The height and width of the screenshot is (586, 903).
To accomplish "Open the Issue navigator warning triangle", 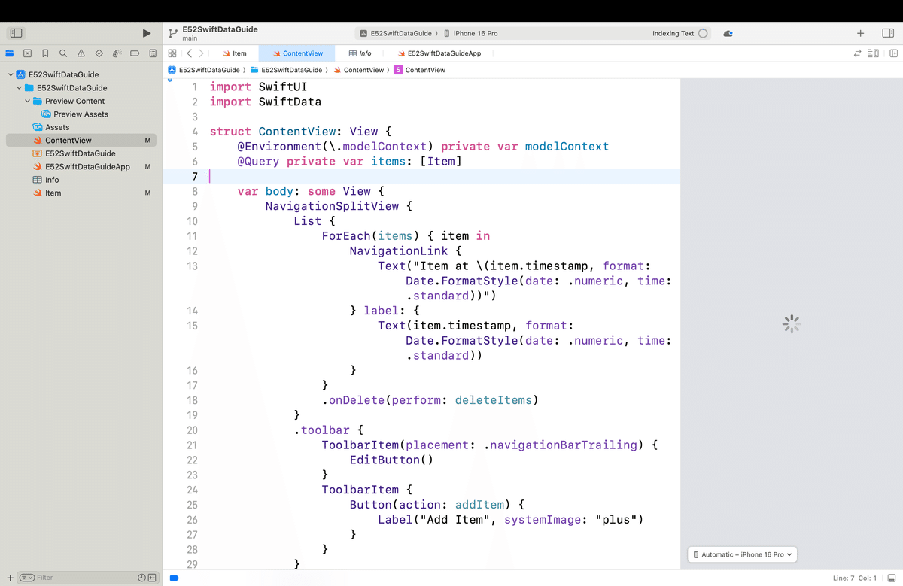I will (x=81, y=53).
